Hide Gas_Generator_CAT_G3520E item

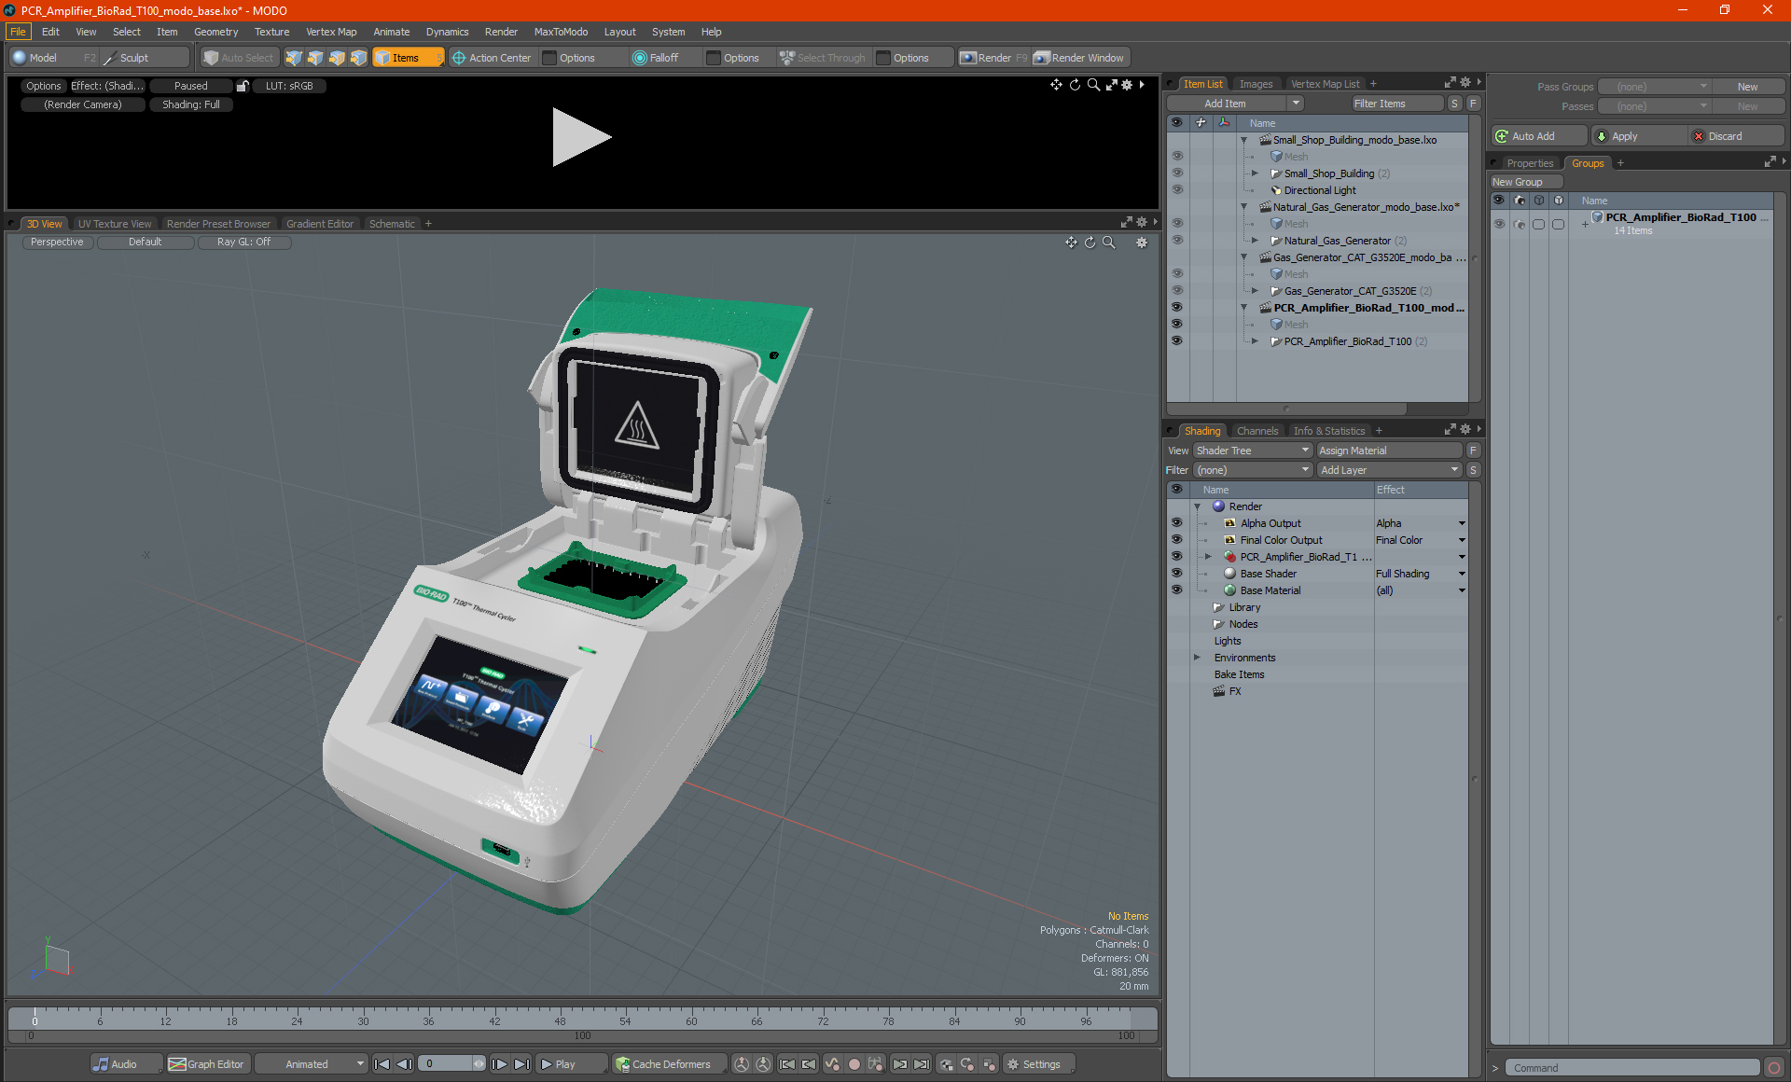point(1176,291)
